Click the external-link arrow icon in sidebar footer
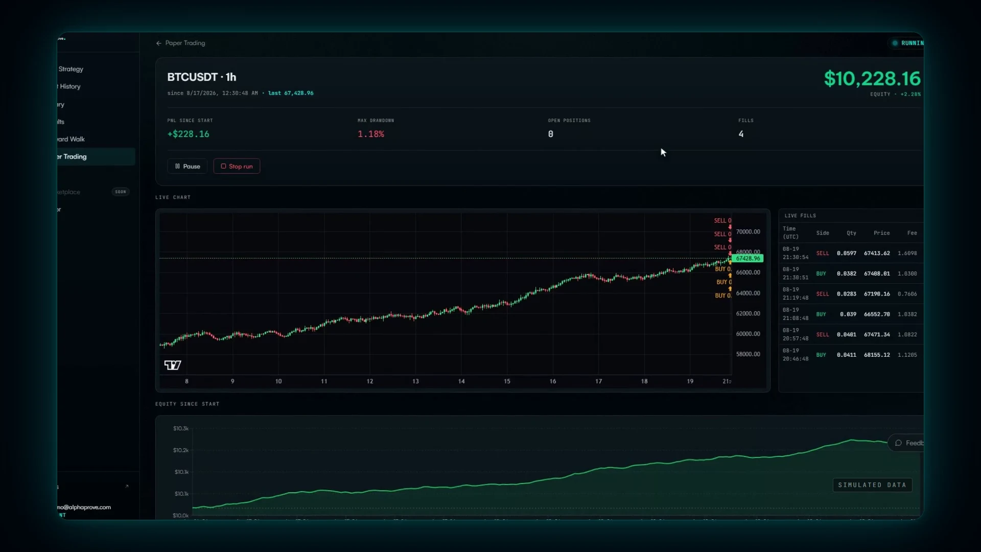 click(x=127, y=487)
